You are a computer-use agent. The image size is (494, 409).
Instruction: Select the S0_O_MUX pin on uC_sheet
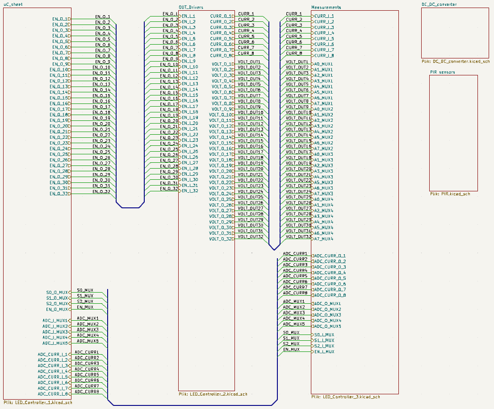point(57,292)
